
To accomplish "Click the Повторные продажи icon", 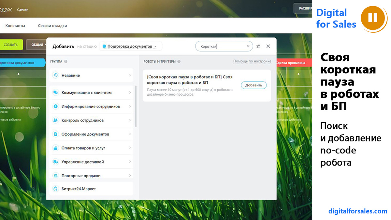I will (55, 176).
